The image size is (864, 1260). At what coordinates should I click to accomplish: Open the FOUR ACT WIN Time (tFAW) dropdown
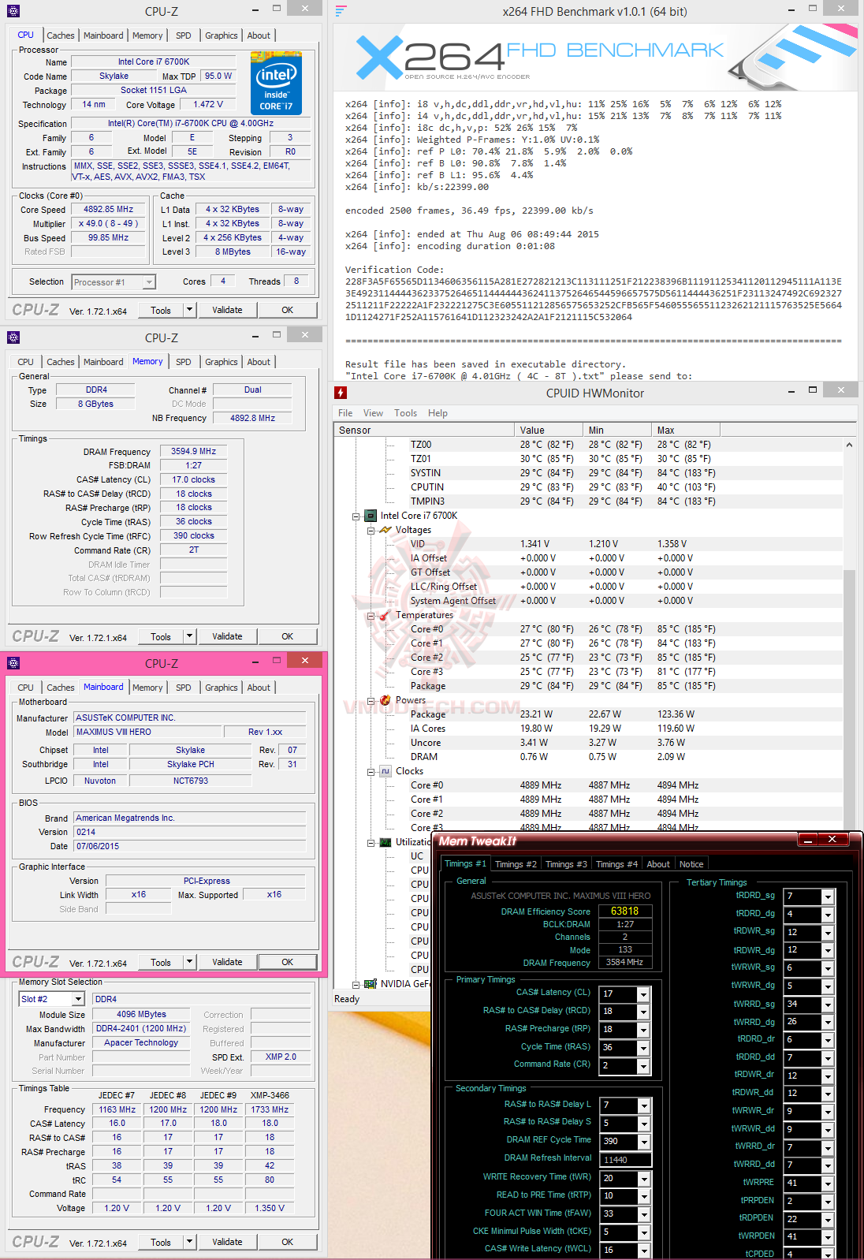[643, 1214]
